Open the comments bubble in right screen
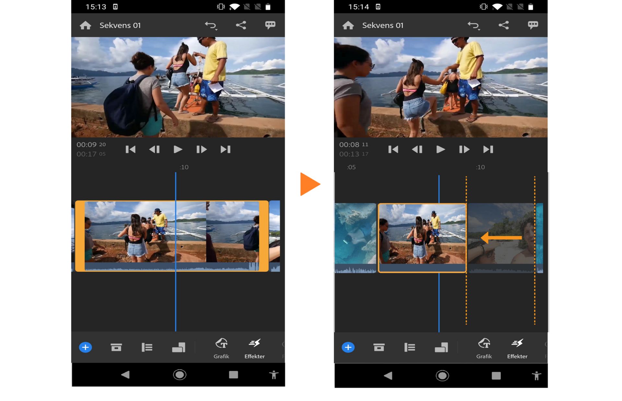This screenshot has width=622, height=401. [533, 25]
